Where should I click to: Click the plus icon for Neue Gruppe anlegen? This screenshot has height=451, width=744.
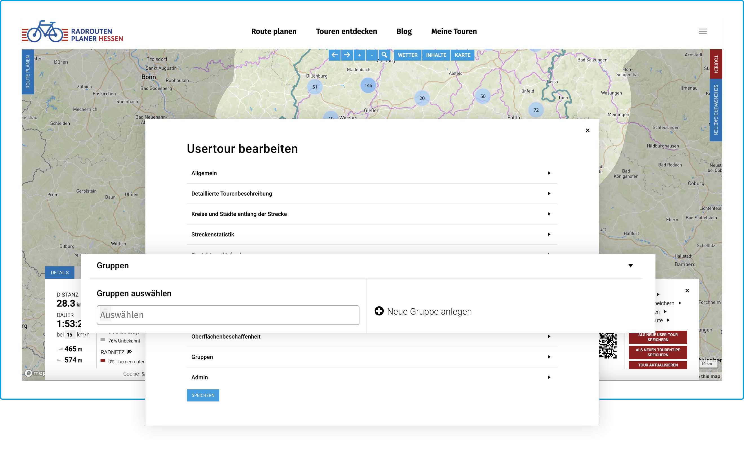pyautogui.click(x=379, y=311)
